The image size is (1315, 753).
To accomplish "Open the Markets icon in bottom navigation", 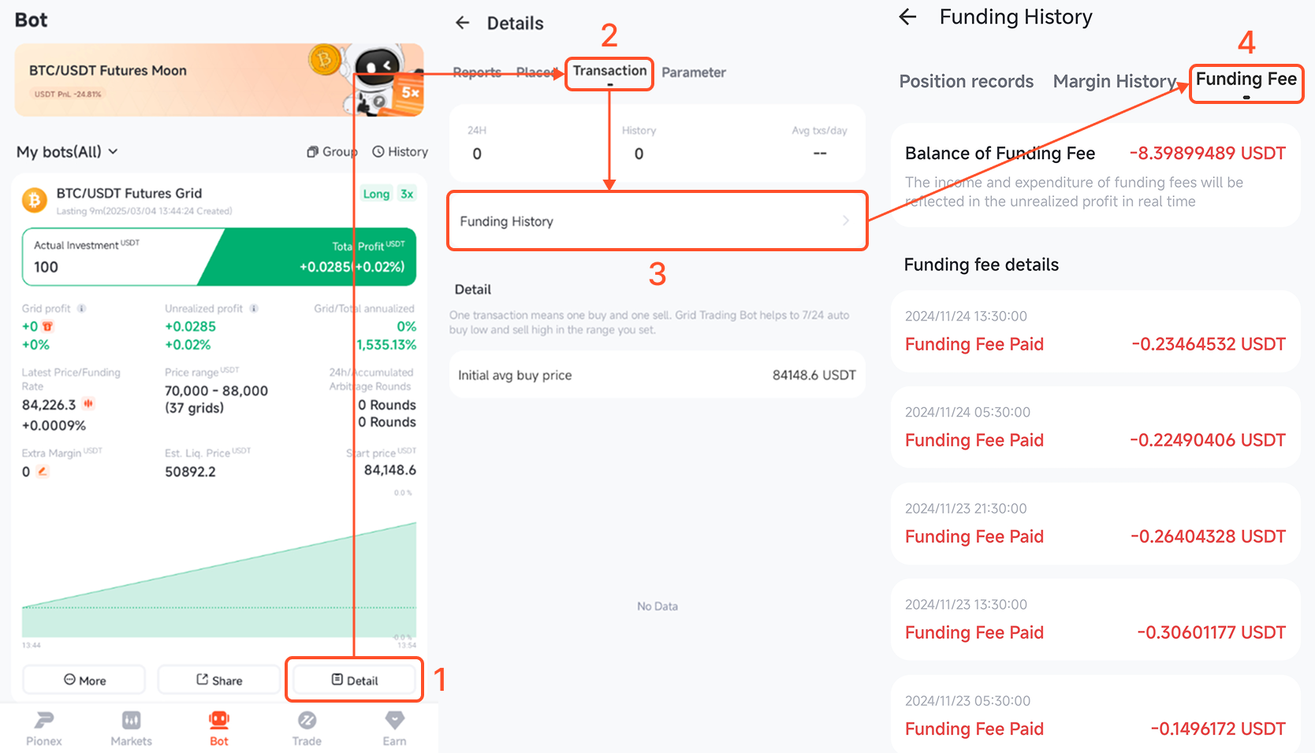I will coord(131,720).
